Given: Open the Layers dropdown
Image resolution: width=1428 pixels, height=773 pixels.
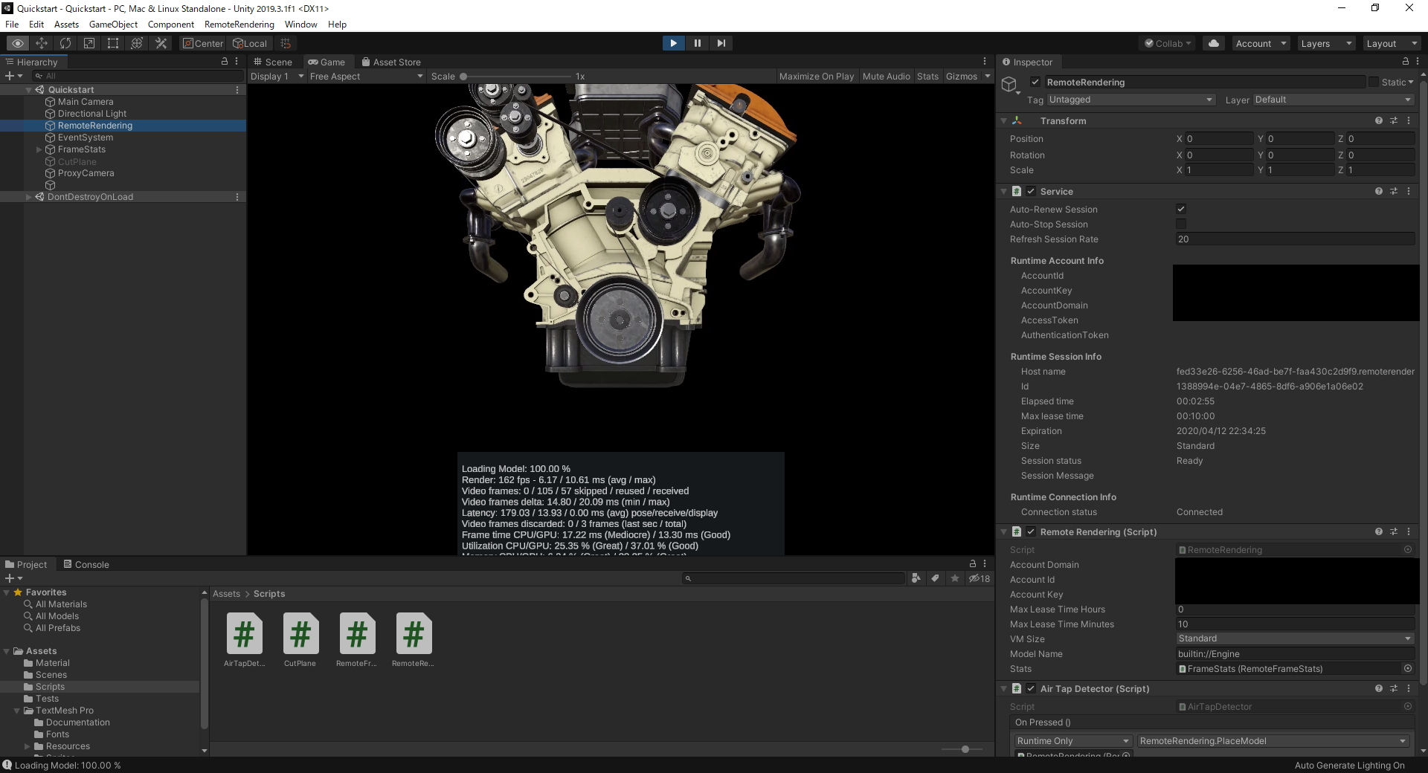Looking at the screenshot, I should tap(1325, 43).
